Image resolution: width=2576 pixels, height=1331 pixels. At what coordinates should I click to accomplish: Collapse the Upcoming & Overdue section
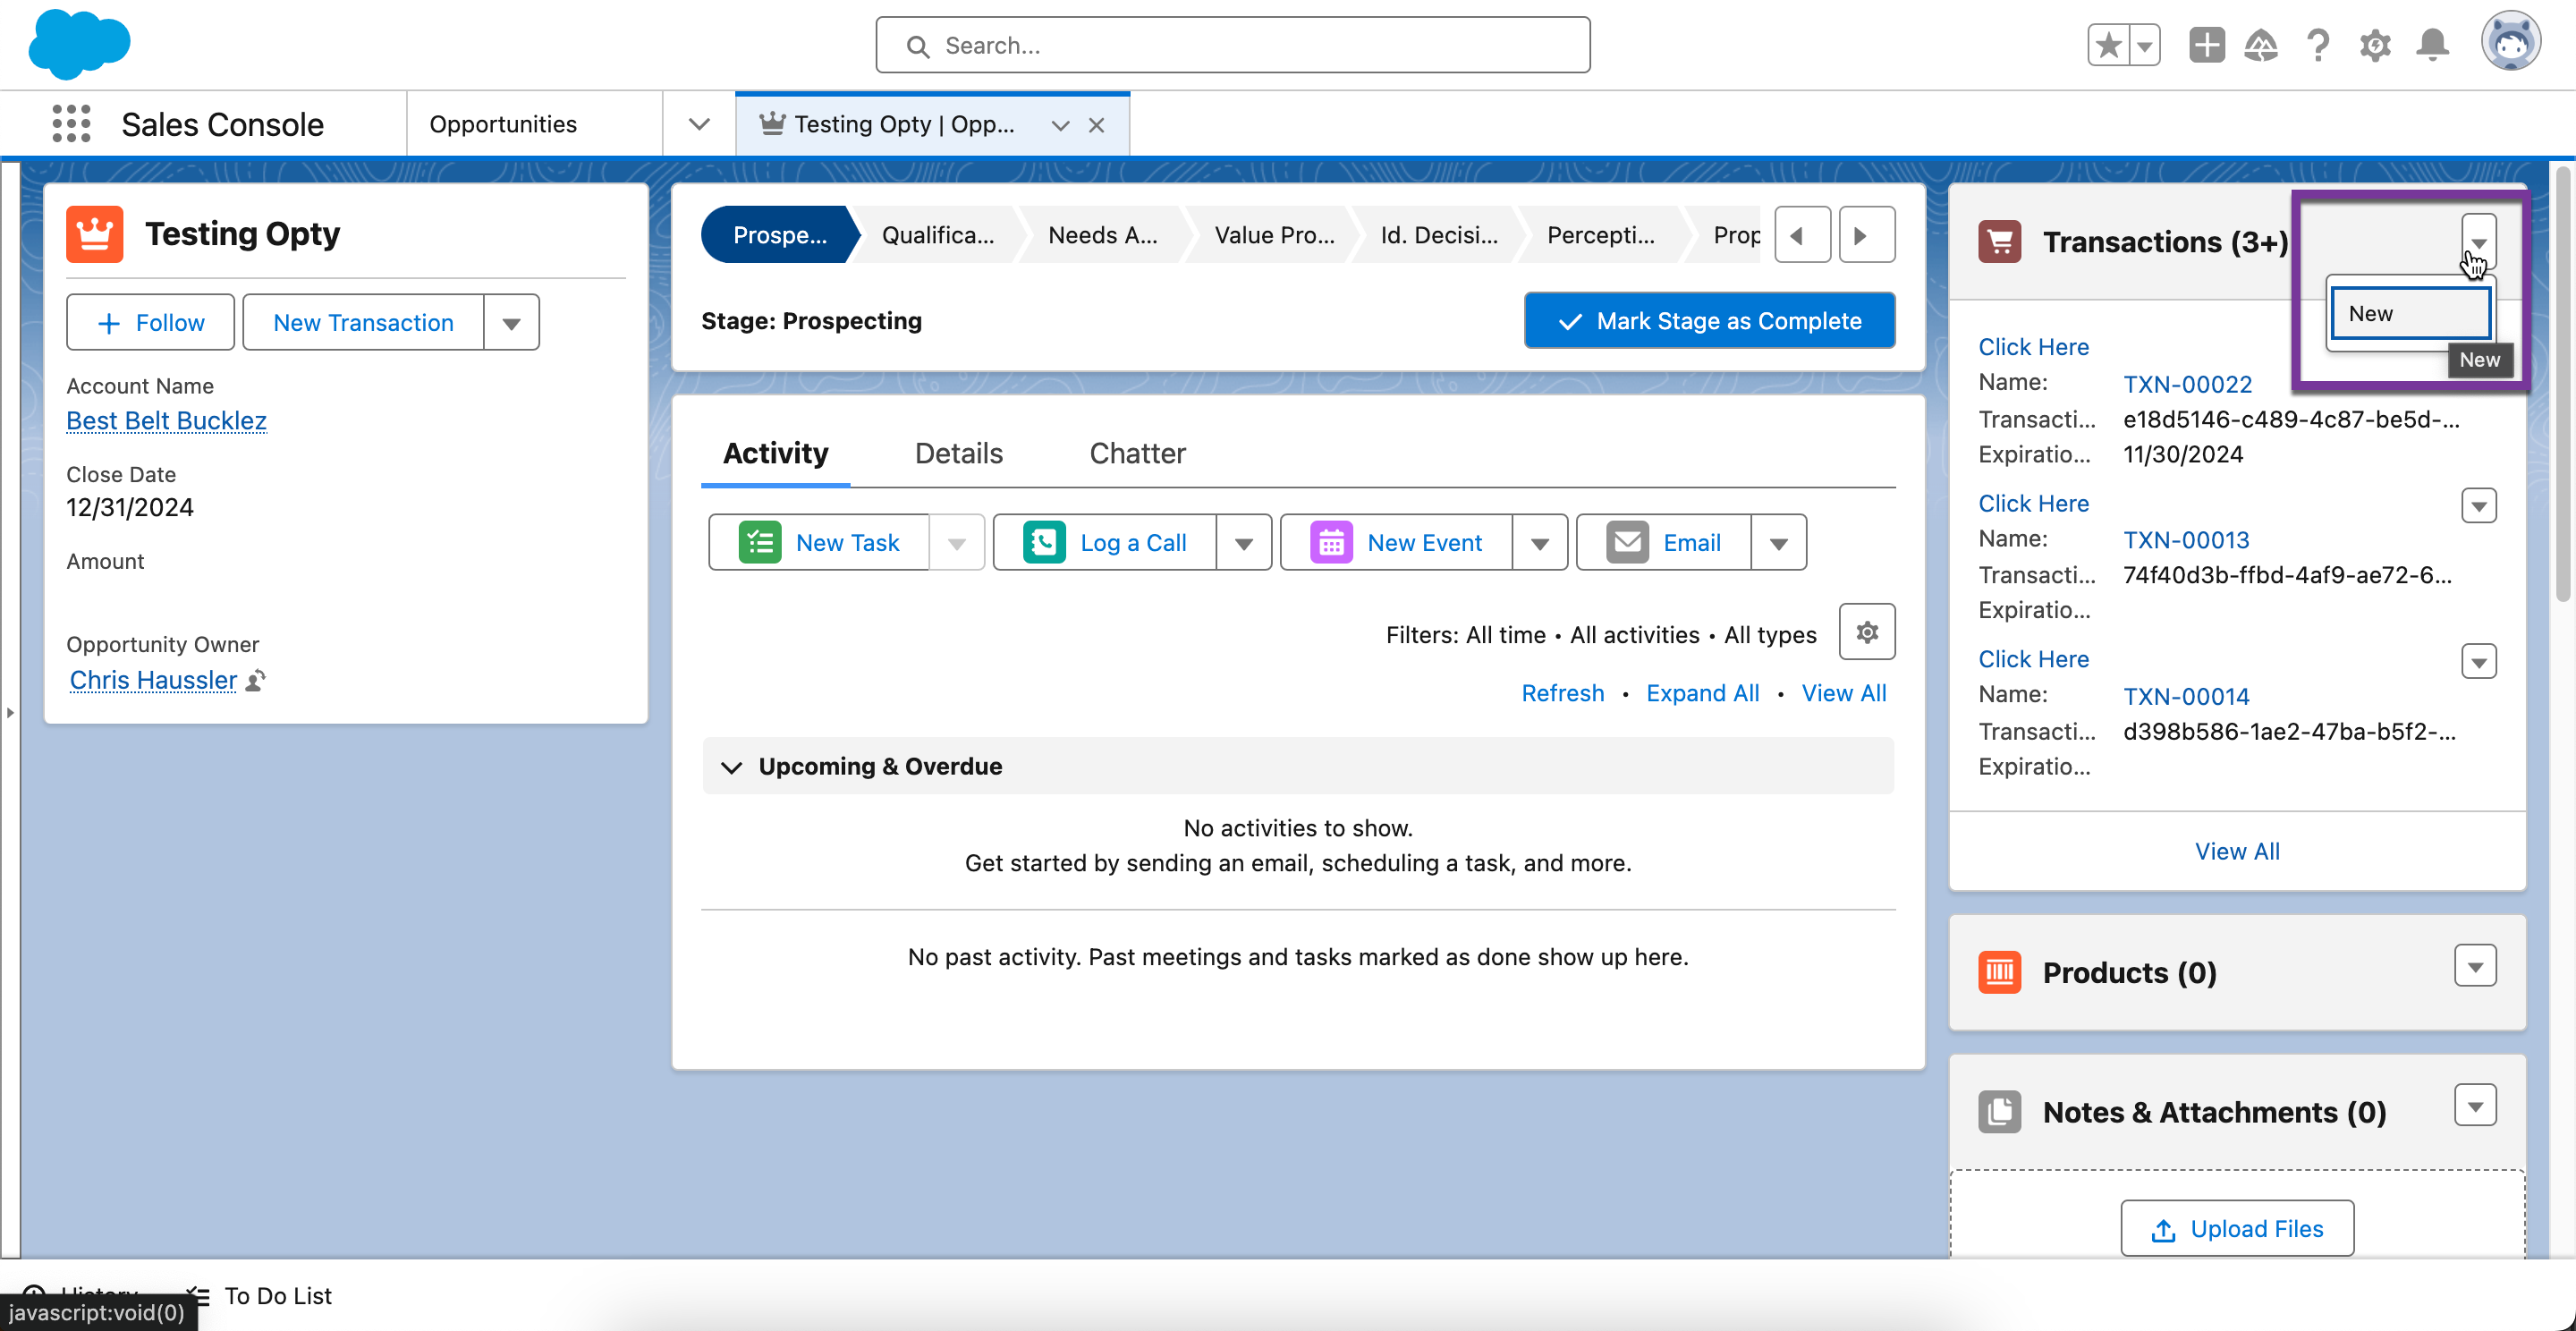pos(732,767)
